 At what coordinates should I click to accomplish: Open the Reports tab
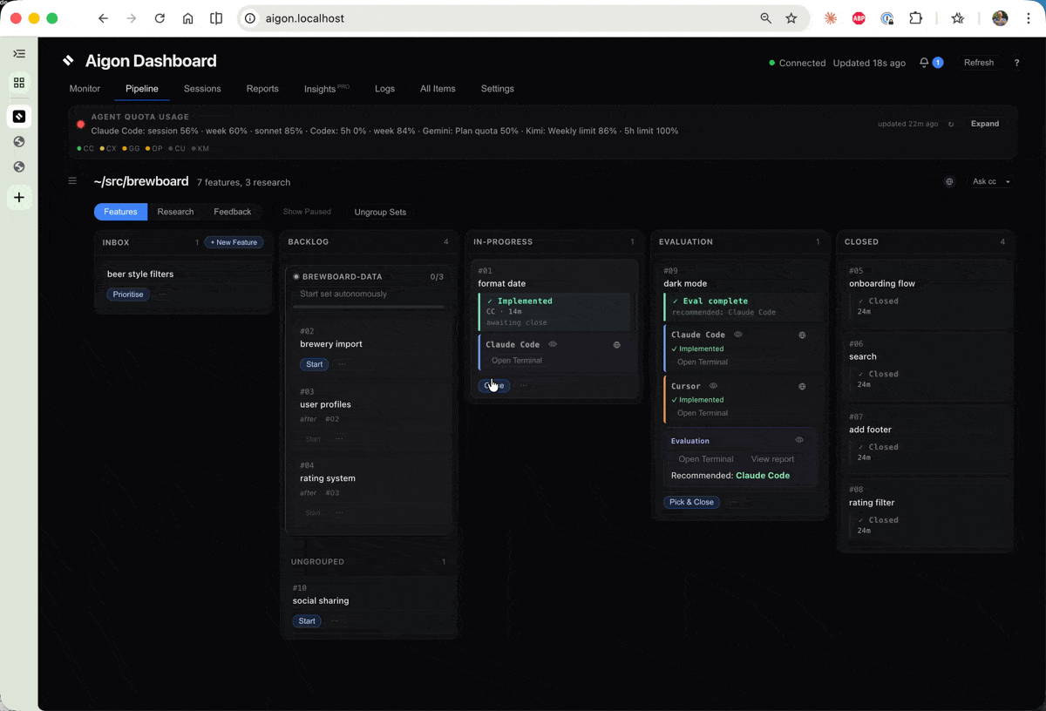262,89
